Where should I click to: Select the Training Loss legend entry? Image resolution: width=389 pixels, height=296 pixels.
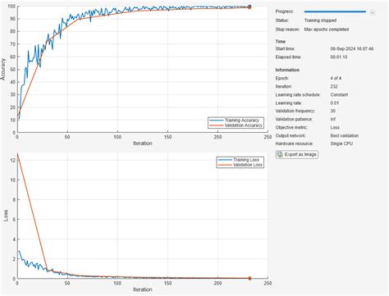coord(240,160)
